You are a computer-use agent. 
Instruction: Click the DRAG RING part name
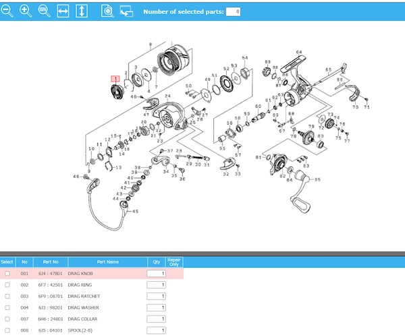[x=80, y=285]
